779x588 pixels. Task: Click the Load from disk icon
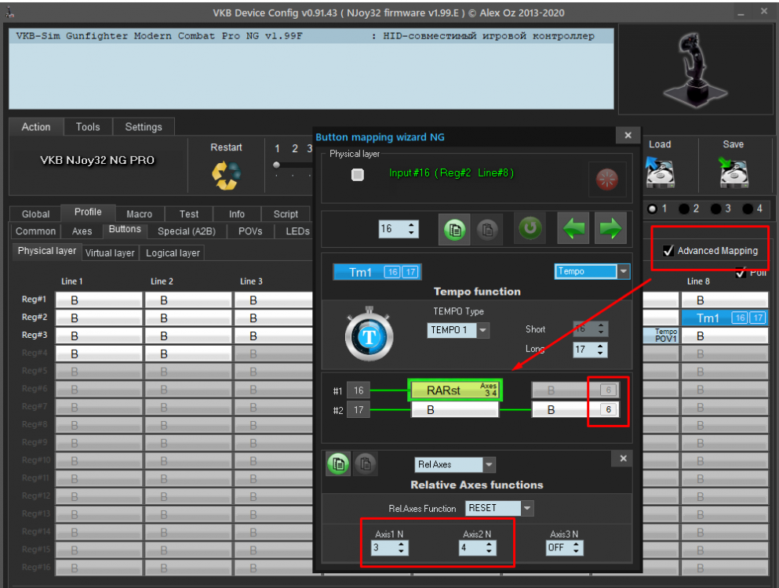(x=660, y=172)
